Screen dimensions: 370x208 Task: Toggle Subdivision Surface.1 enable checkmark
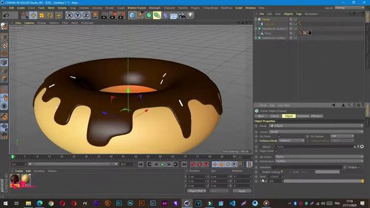(x=295, y=28)
